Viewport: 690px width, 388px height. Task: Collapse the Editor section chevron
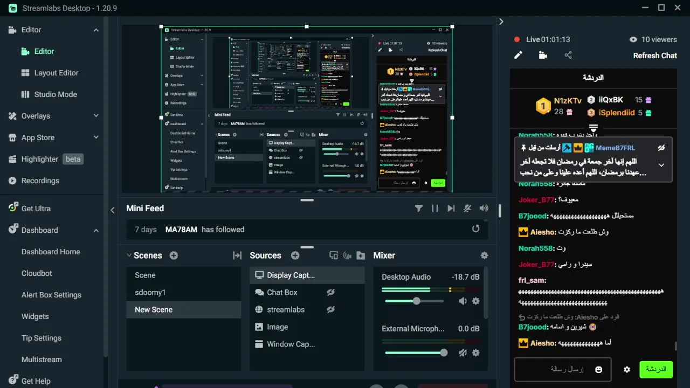(x=96, y=30)
